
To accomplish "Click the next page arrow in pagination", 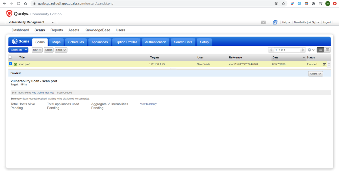I will (303, 50).
